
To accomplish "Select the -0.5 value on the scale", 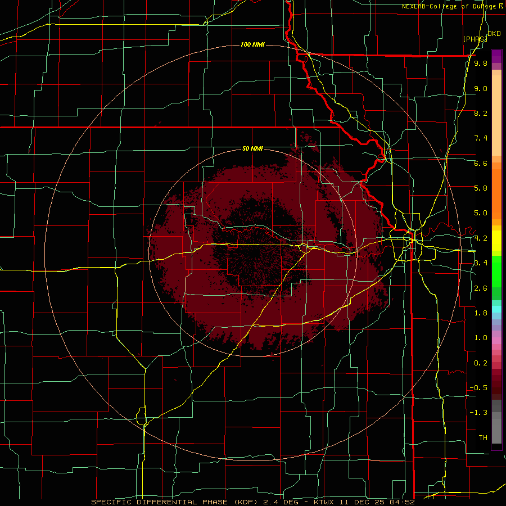I will coord(478,388).
